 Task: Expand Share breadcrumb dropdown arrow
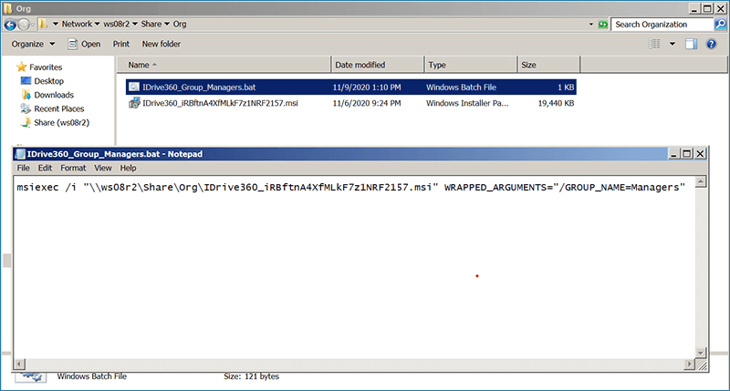point(167,24)
